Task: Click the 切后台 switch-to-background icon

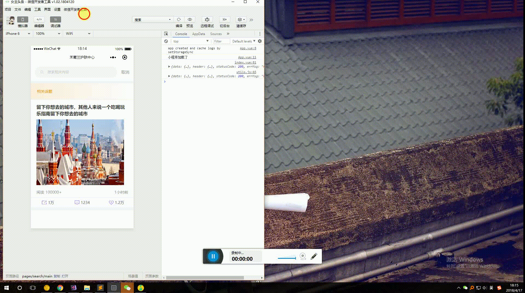Action: [x=224, y=19]
